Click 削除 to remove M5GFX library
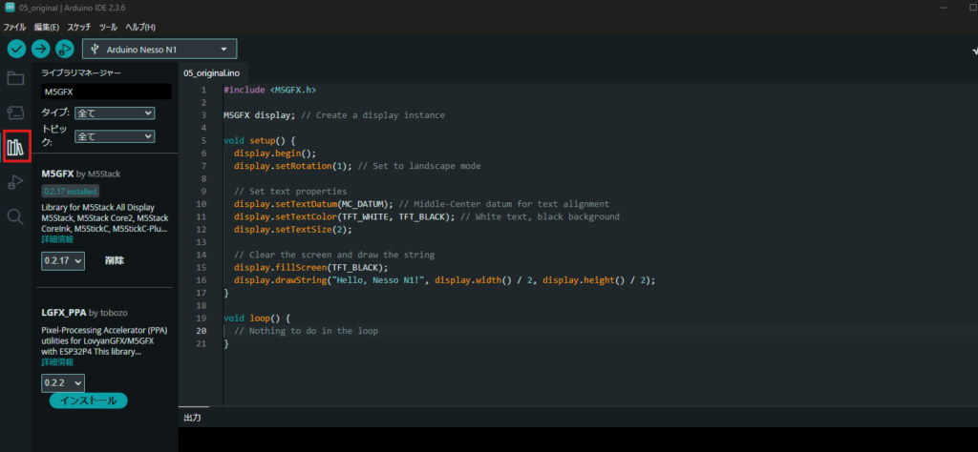Image resolution: width=978 pixels, height=452 pixels. [114, 260]
